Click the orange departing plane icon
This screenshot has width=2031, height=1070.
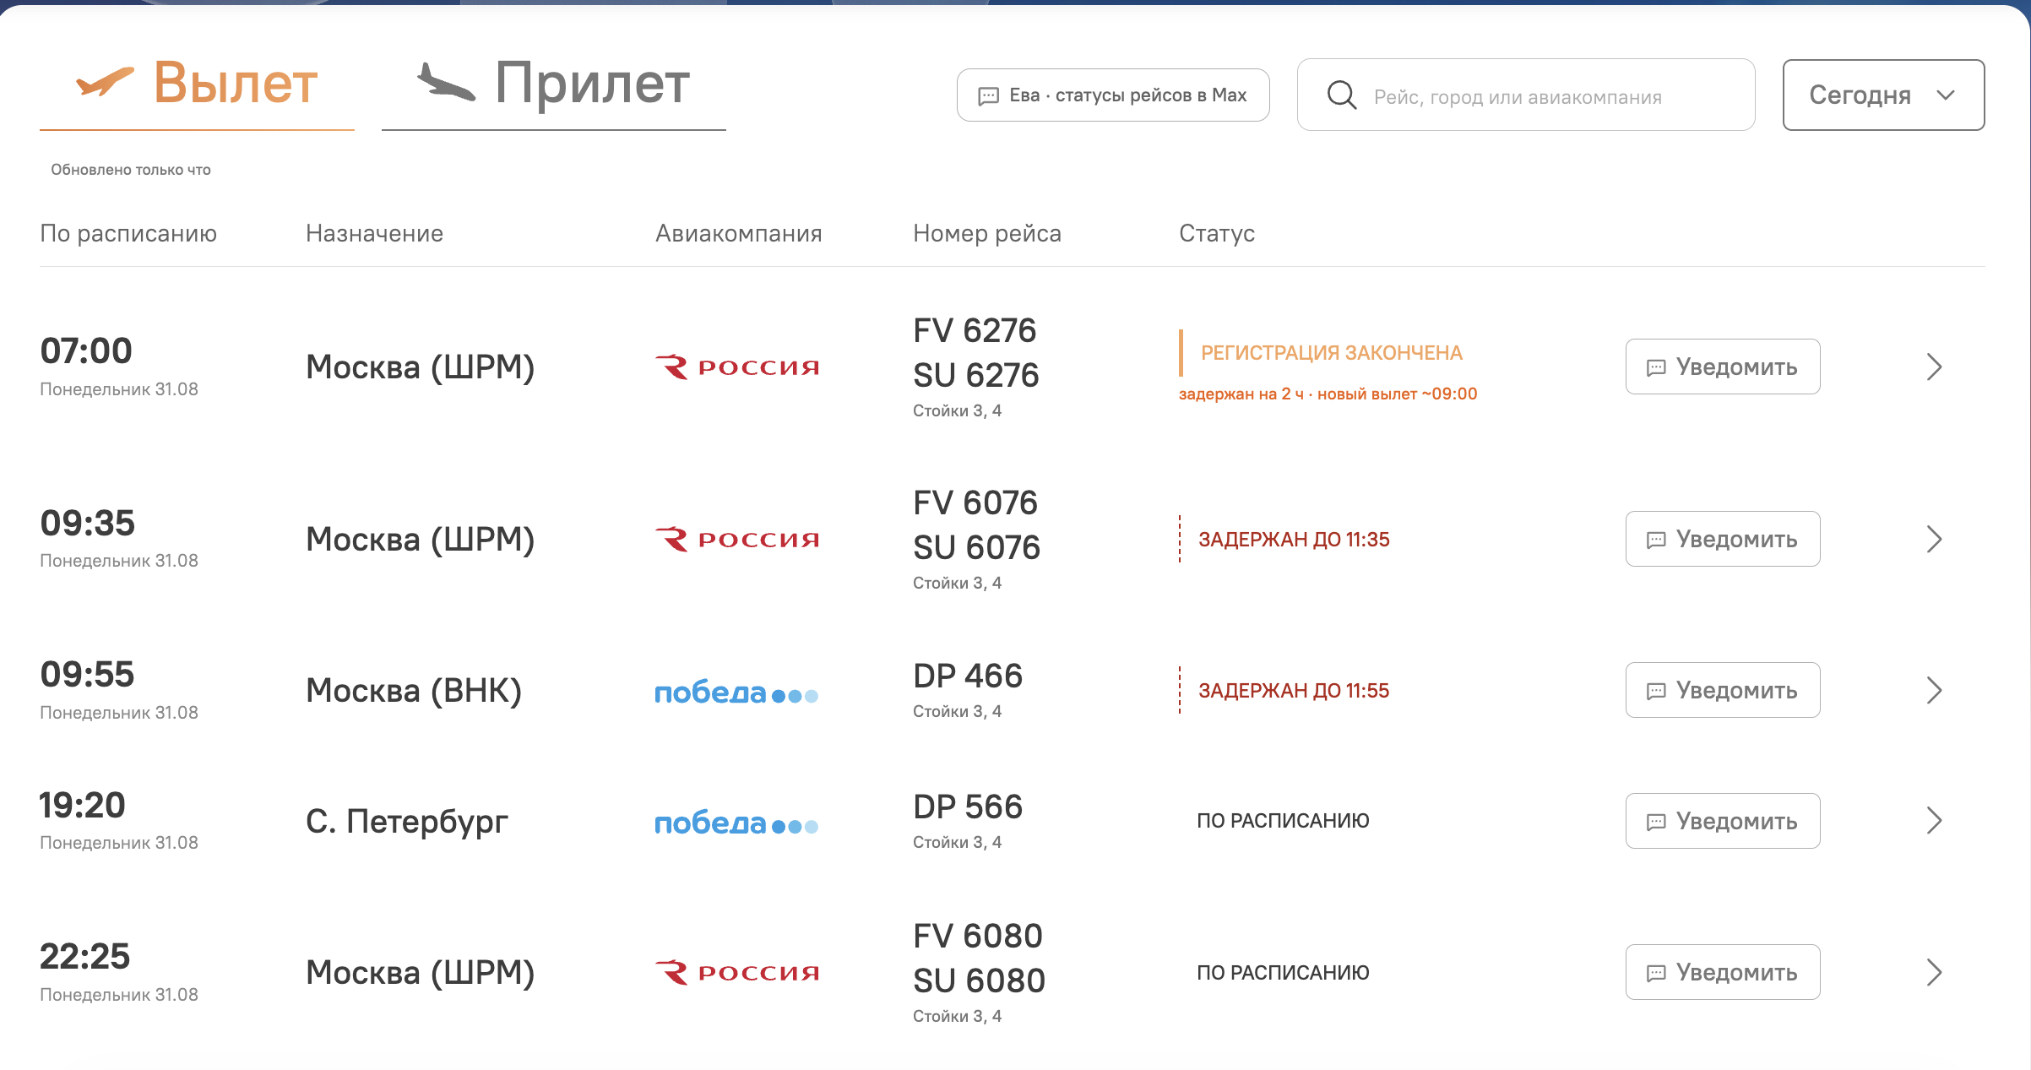tap(105, 82)
